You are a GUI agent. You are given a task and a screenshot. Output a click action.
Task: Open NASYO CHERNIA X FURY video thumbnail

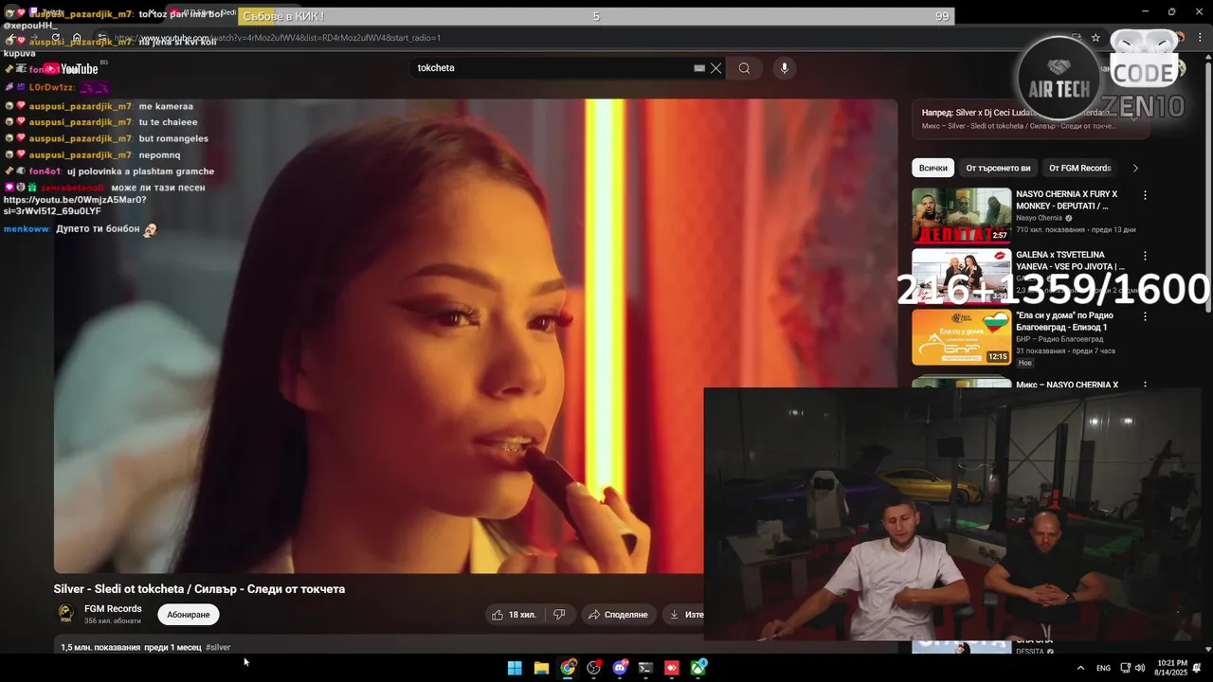coord(961,216)
